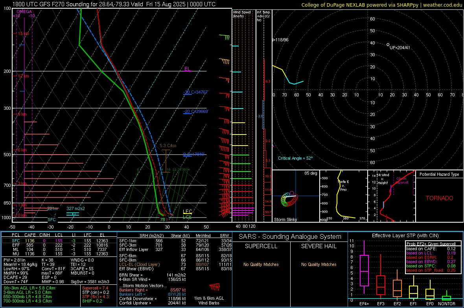
Task: Select the highlighted SFC parcel row
Action: click(59, 241)
